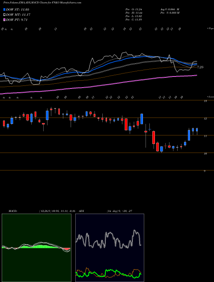Click the 'Pre O: 11.24' value
This screenshot has height=282, width=214.
click(134, 9)
